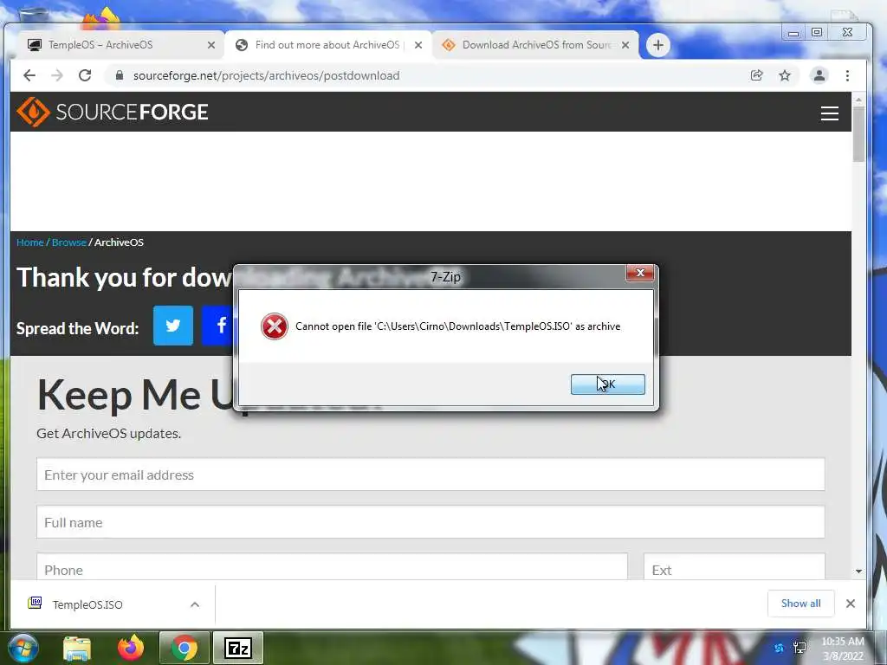Screen dimensions: 887x665
Task: Click the ArchiveOS breadcrumb text
Action: click(x=119, y=242)
